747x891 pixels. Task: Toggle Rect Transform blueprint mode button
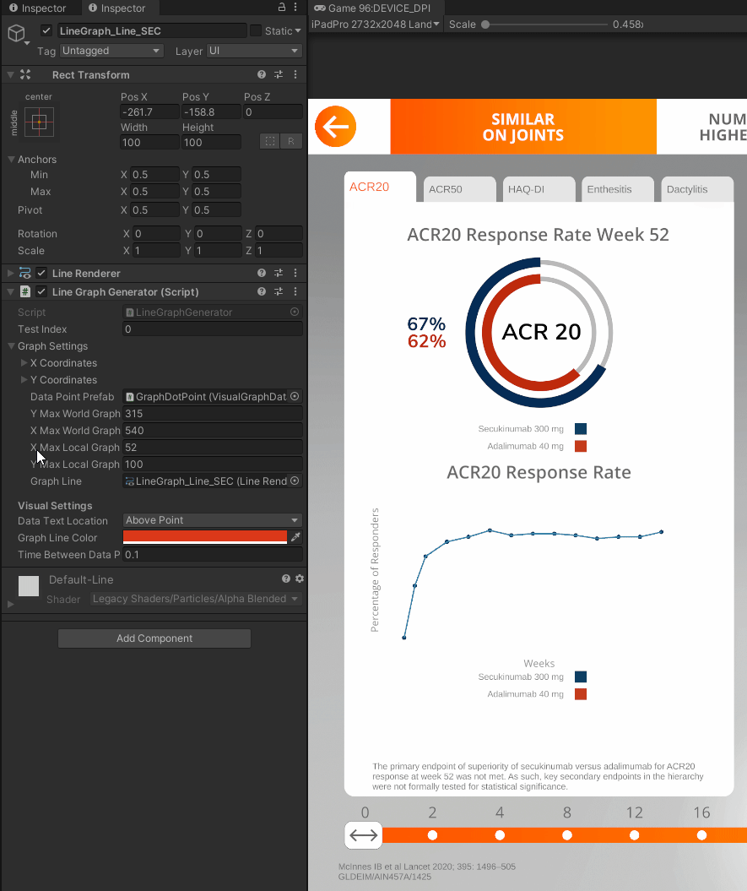[x=270, y=142]
